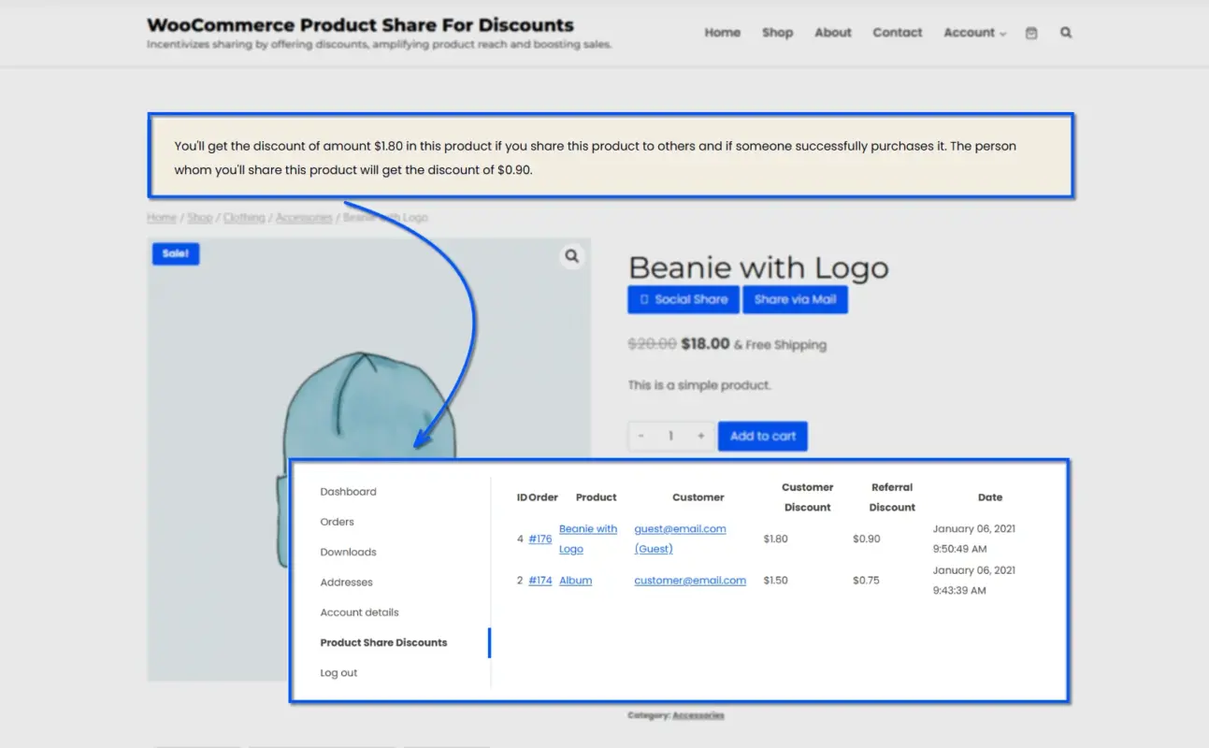Open Album product link
Viewport: 1209px width, 748px height.
click(575, 580)
